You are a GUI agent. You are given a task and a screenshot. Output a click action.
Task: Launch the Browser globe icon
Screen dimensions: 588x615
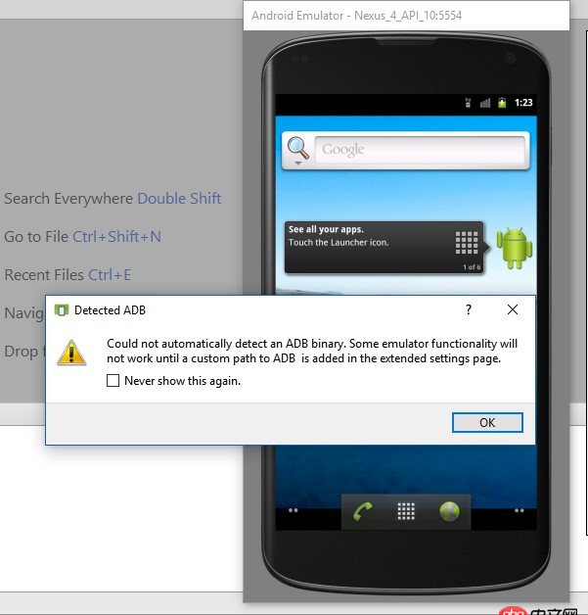449,511
